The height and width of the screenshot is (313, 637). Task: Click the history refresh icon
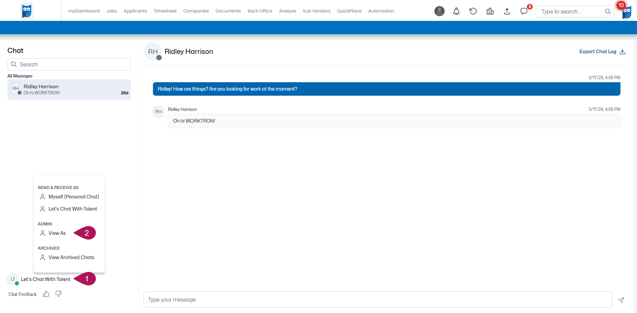473,11
